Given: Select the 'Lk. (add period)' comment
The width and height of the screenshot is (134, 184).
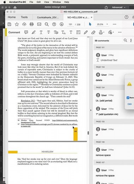Looking at the screenshot, I should (x=114, y=98).
